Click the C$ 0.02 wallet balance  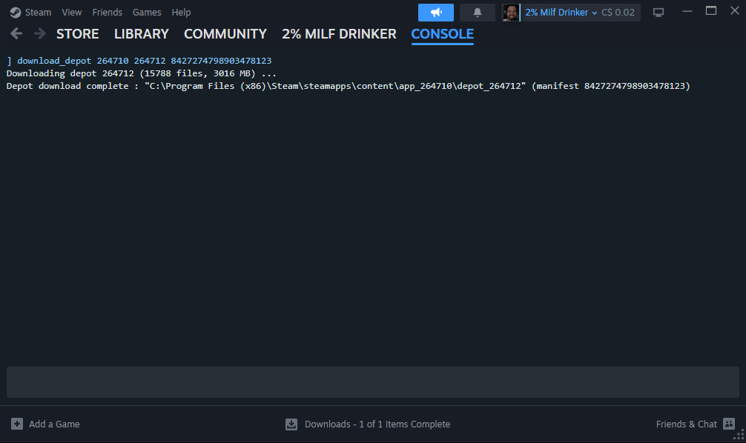coord(618,13)
